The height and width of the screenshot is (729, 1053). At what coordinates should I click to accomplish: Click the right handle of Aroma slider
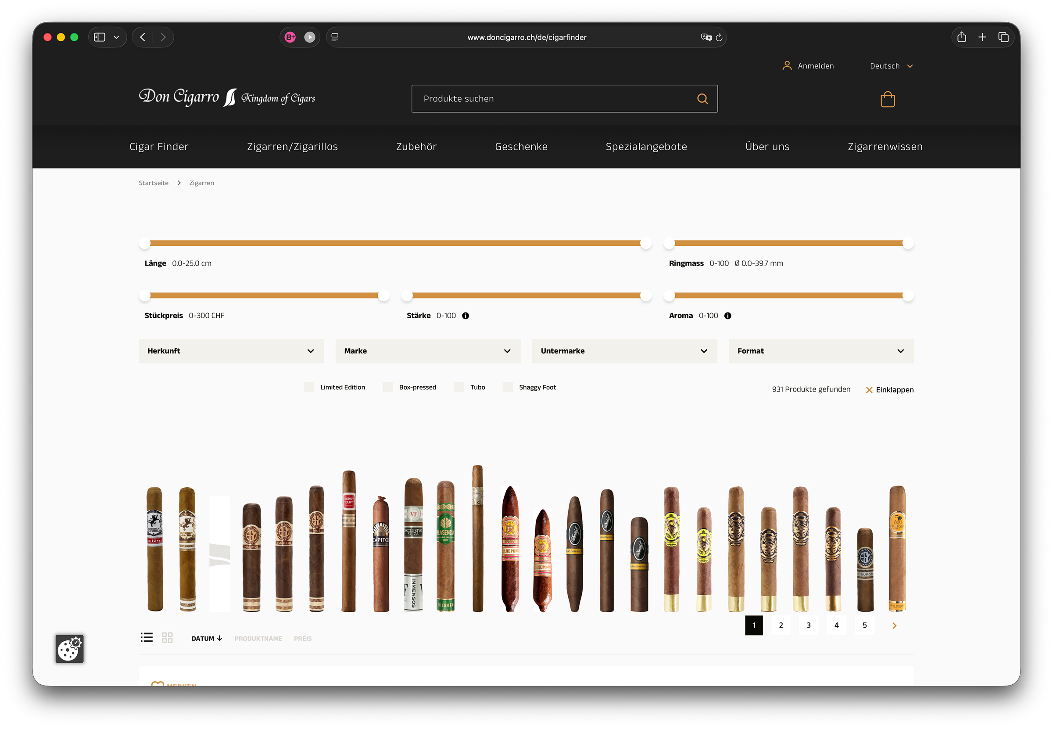click(x=908, y=295)
